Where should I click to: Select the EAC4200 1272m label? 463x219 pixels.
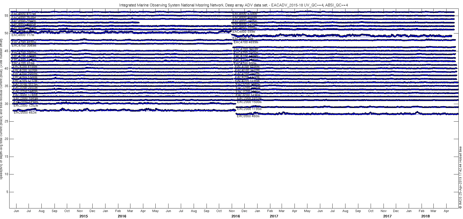click(x=25, y=81)
